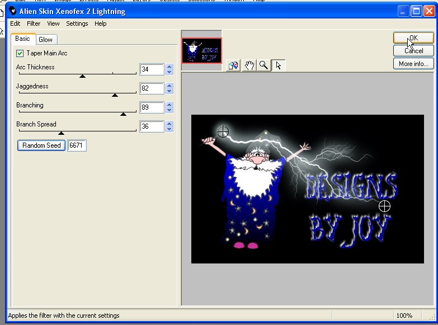Click the Arc Thickness value field
438x325 pixels.
click(152, 69)
